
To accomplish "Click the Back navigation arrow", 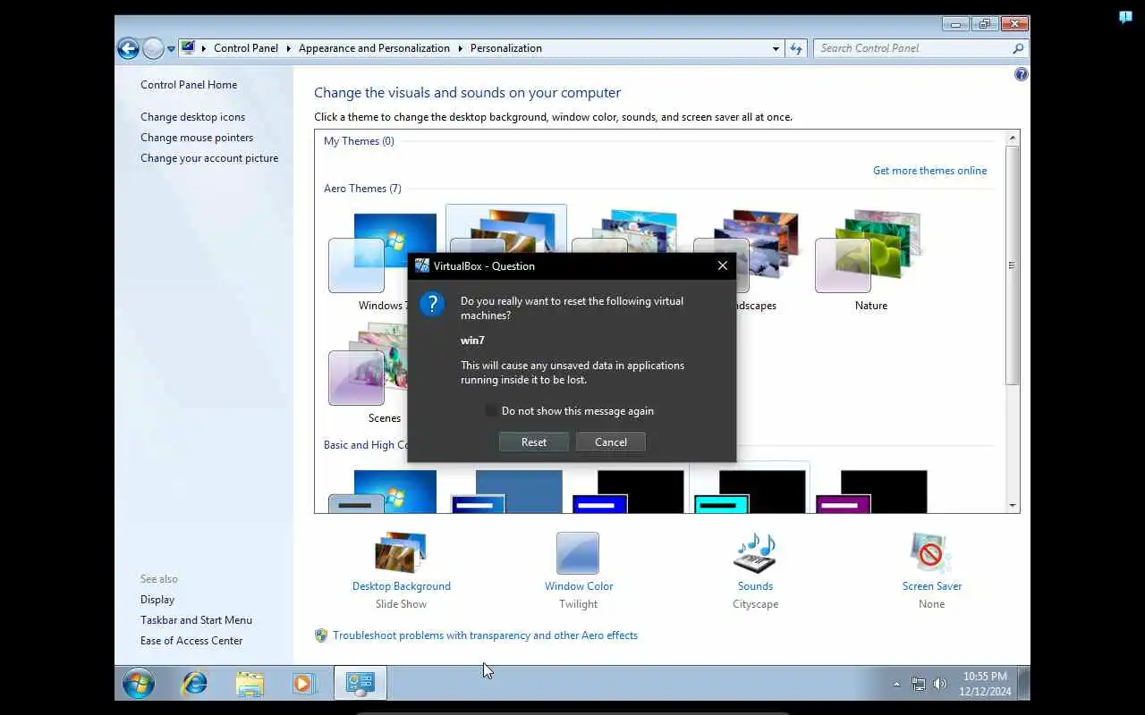I will click(x=128, y=48).
